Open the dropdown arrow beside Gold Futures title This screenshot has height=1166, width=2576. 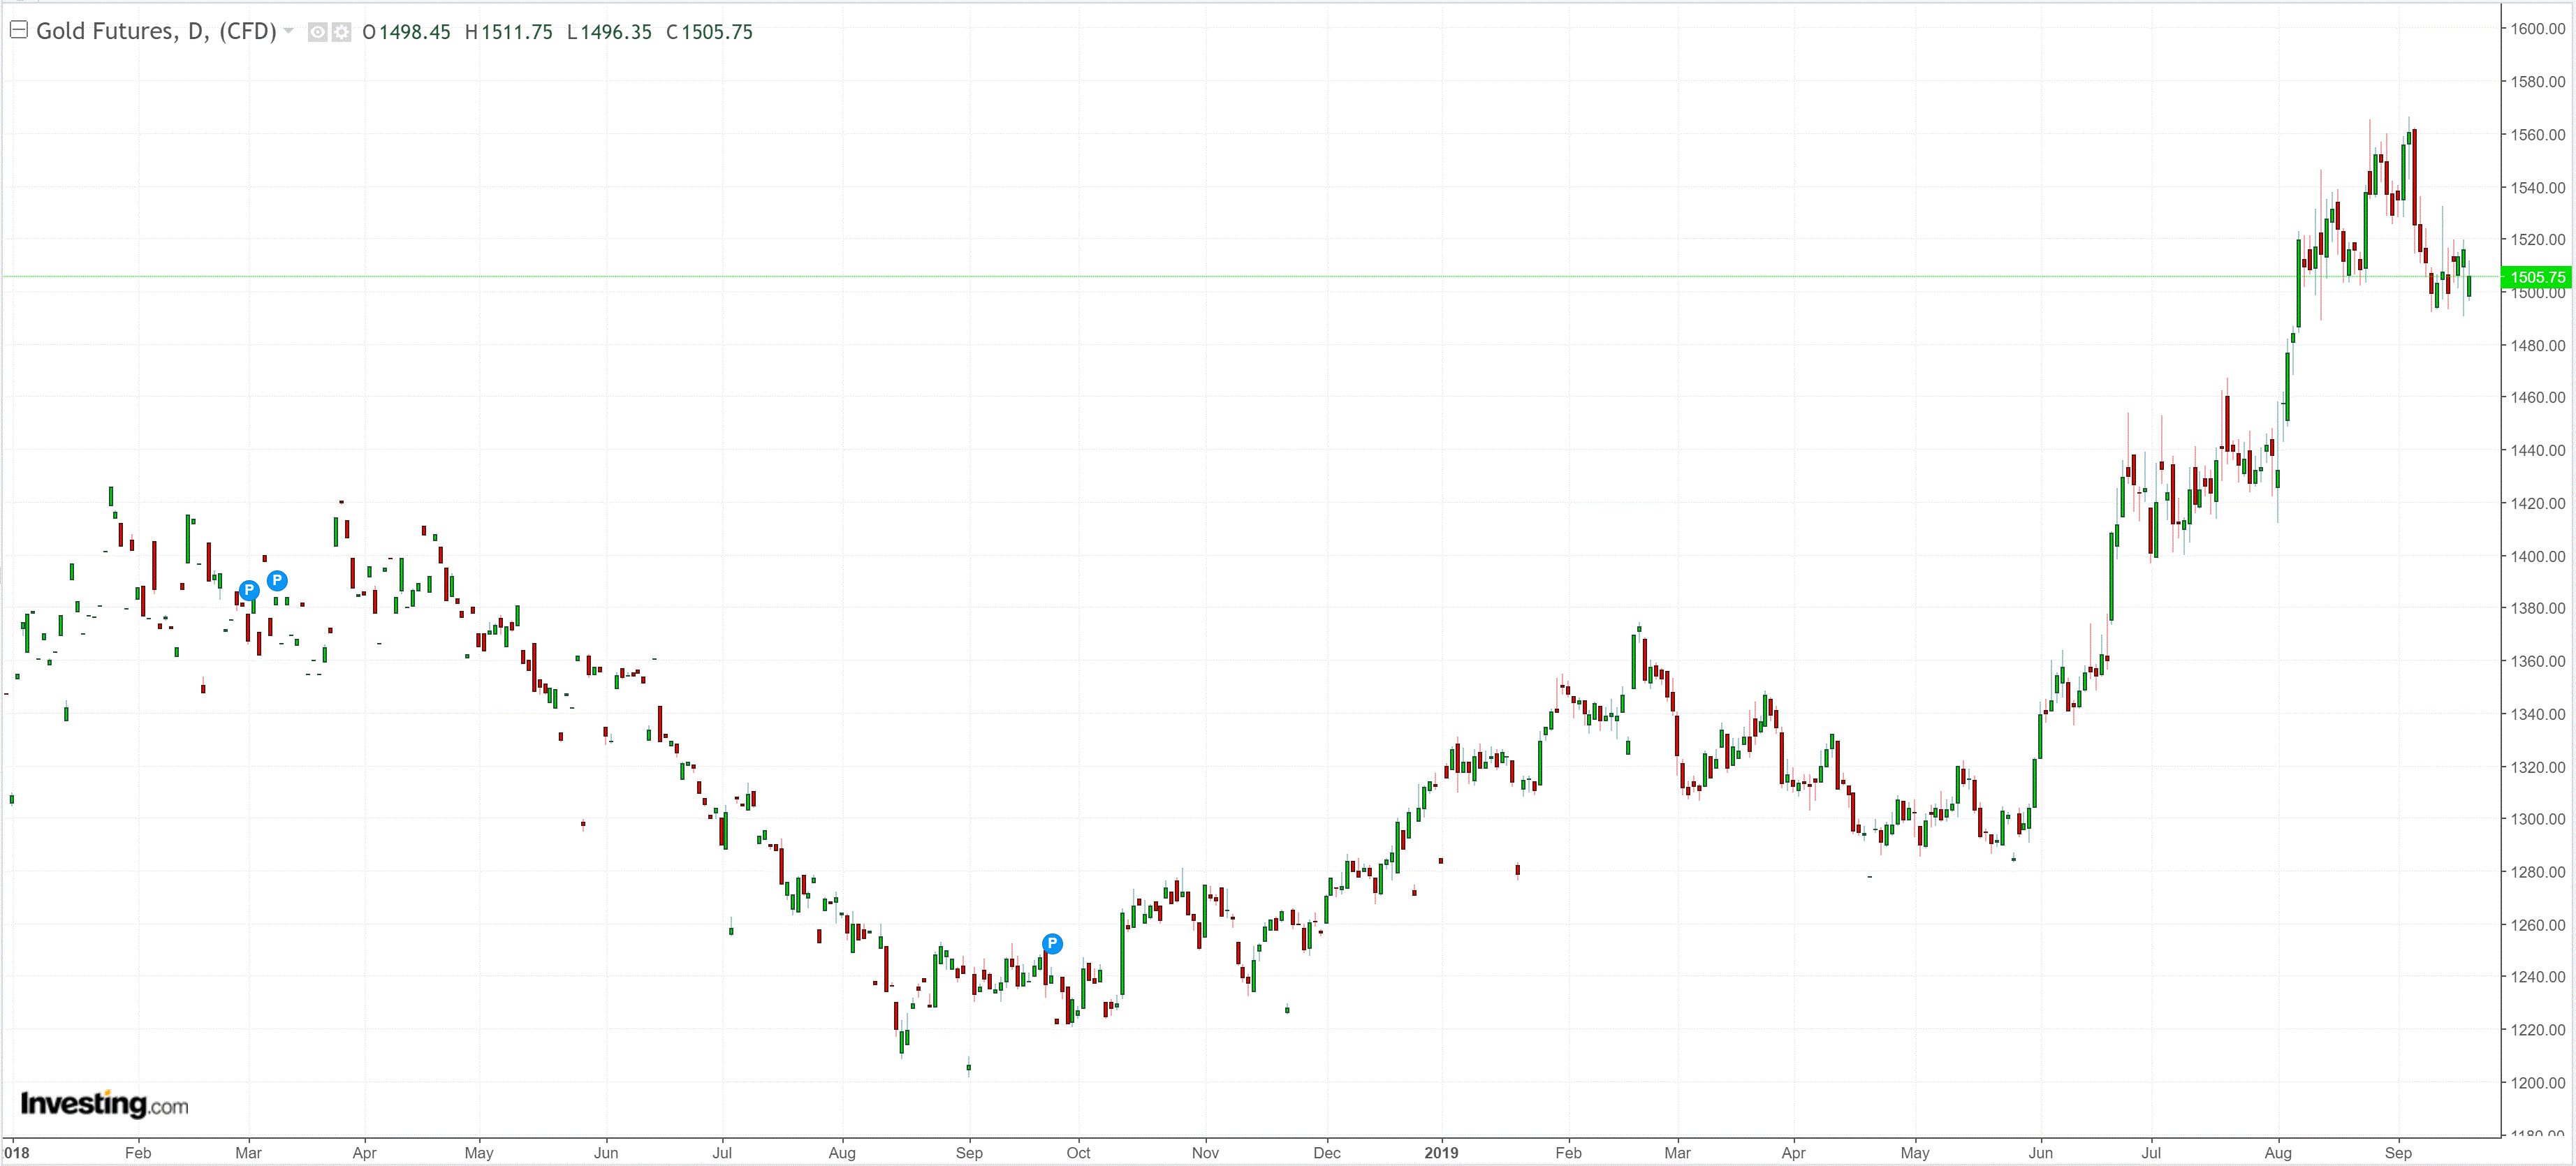coord(289,31)
